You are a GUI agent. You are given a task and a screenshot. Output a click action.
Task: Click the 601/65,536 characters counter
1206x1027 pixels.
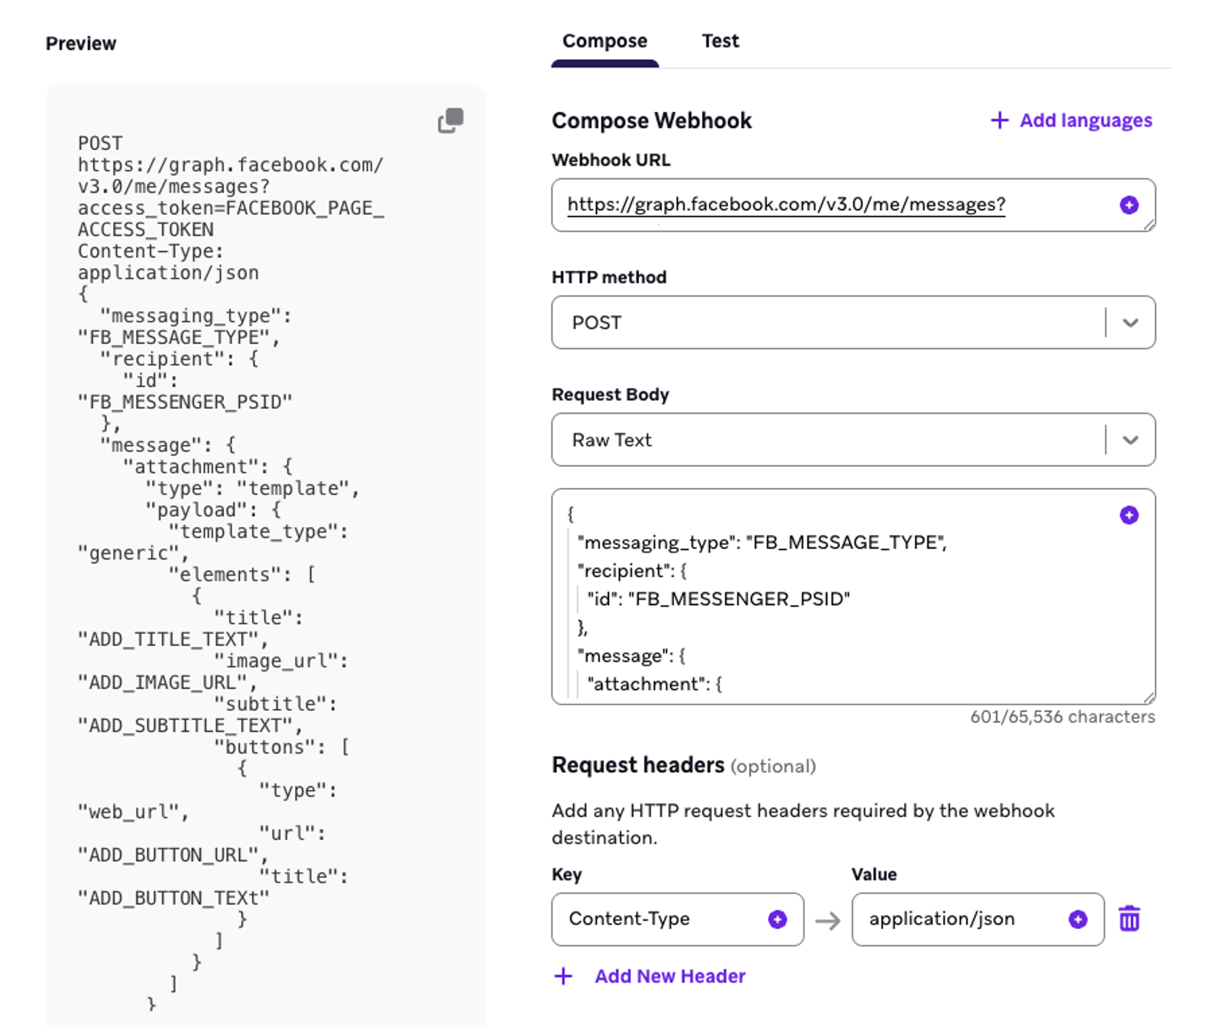tap(1062, 717)
